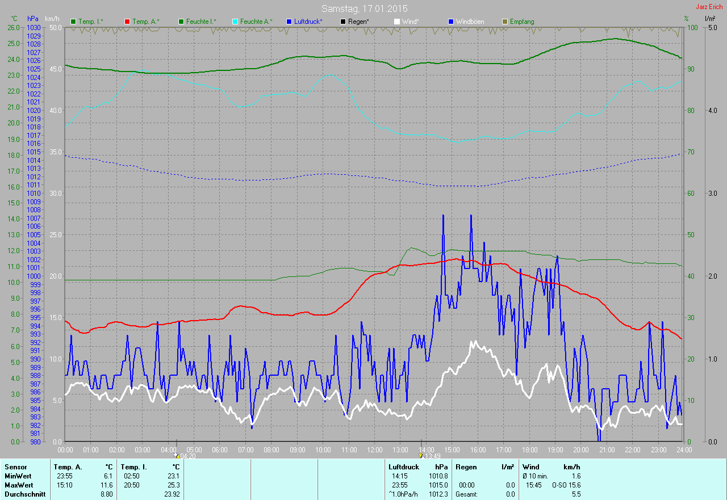Click the 12:00 label on time axis

coord(374,450)
